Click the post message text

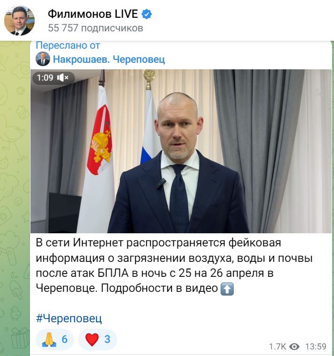coord(174,266)
